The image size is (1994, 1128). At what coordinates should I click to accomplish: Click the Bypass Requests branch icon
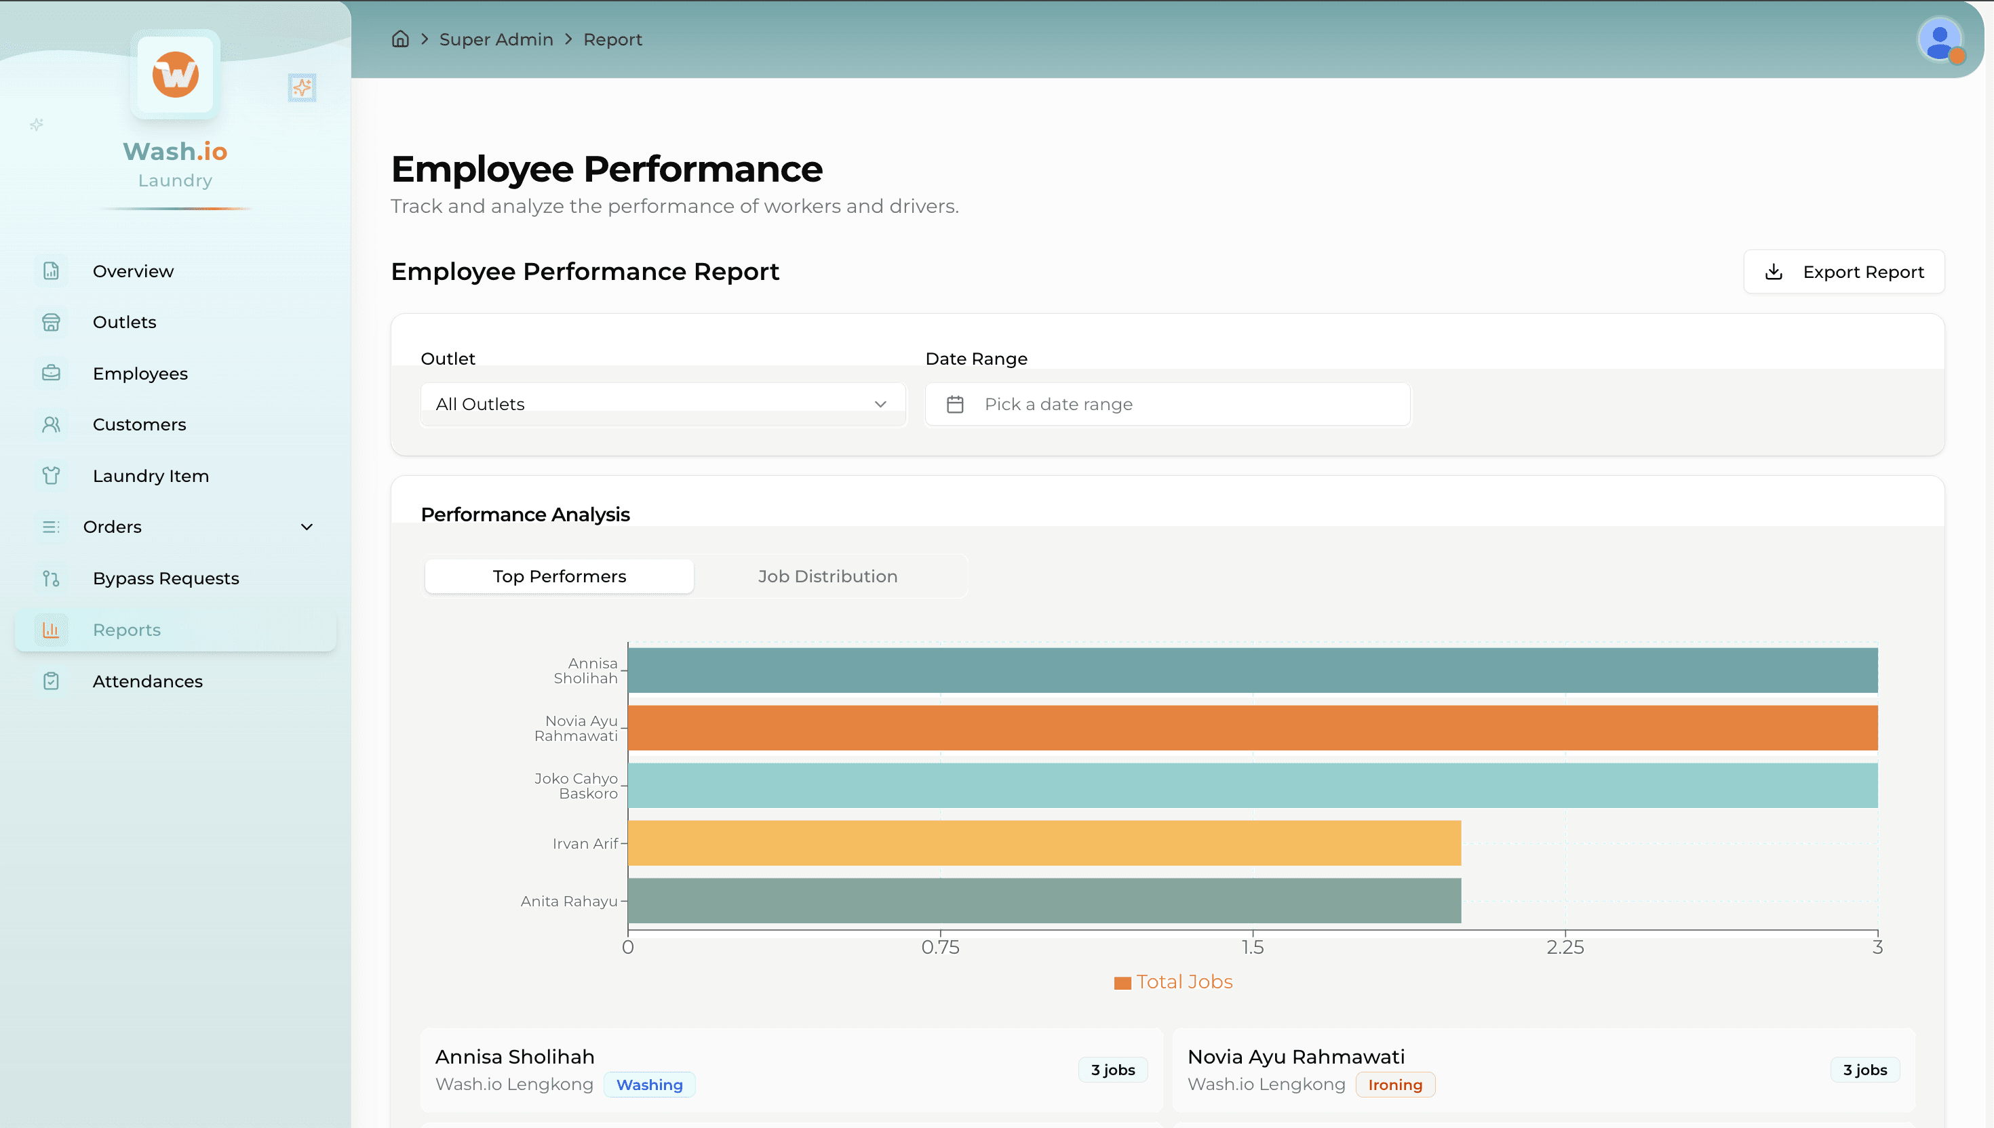[51, 579]
